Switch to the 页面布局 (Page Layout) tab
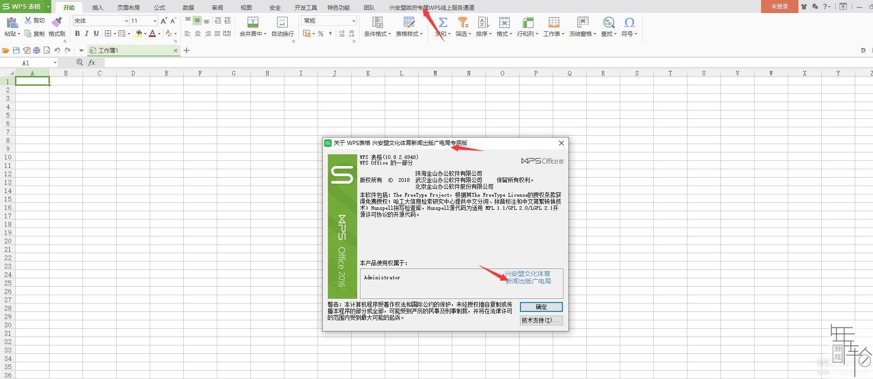The width and height of the screenshot is (873, 379). (128, 7)
